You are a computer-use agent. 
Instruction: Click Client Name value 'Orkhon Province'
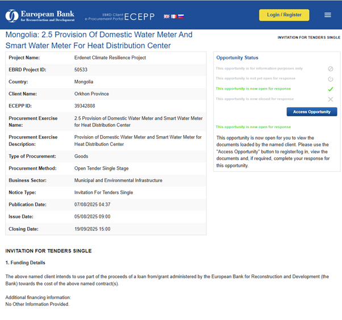click(91, 94)
